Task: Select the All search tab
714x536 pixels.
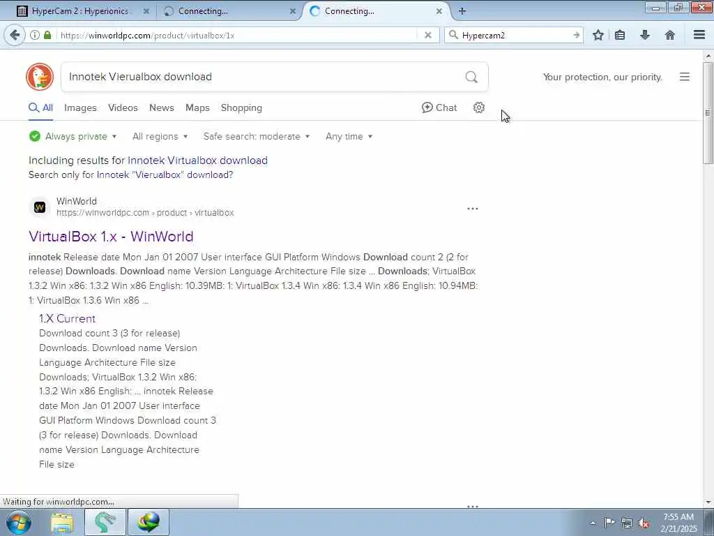Action: 40,107
